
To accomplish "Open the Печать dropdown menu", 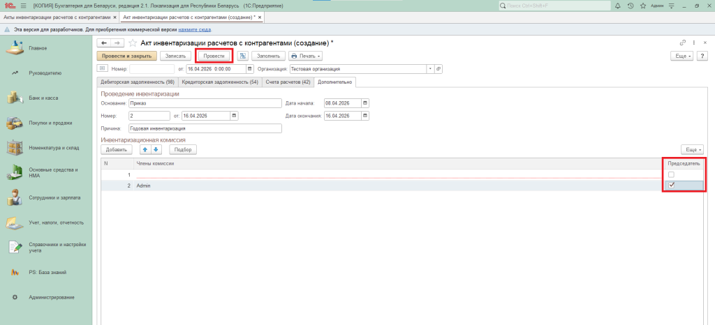I will click(x=305, y=56).
